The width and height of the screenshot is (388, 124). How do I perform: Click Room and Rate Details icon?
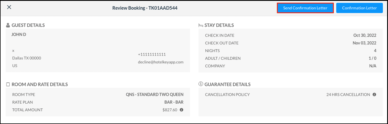pyautogui.click(x=8, y=84)
